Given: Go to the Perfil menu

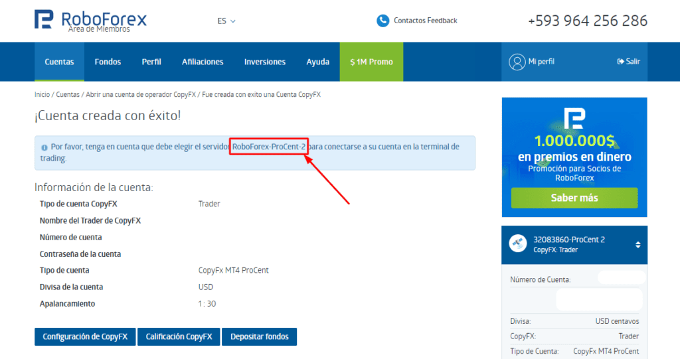Looking at the screenshot, I should click(x=151, y=62).
